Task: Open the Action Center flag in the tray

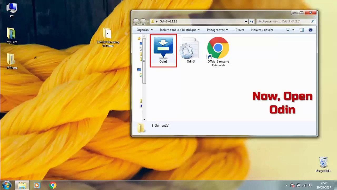Action: [x=293, y=185]
